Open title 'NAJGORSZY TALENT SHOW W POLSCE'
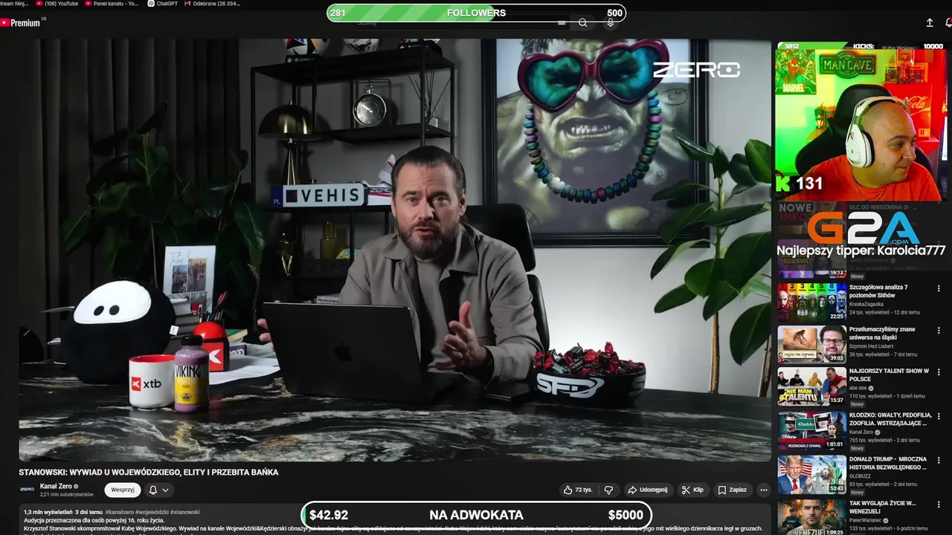952x535 pixels. 889,375
